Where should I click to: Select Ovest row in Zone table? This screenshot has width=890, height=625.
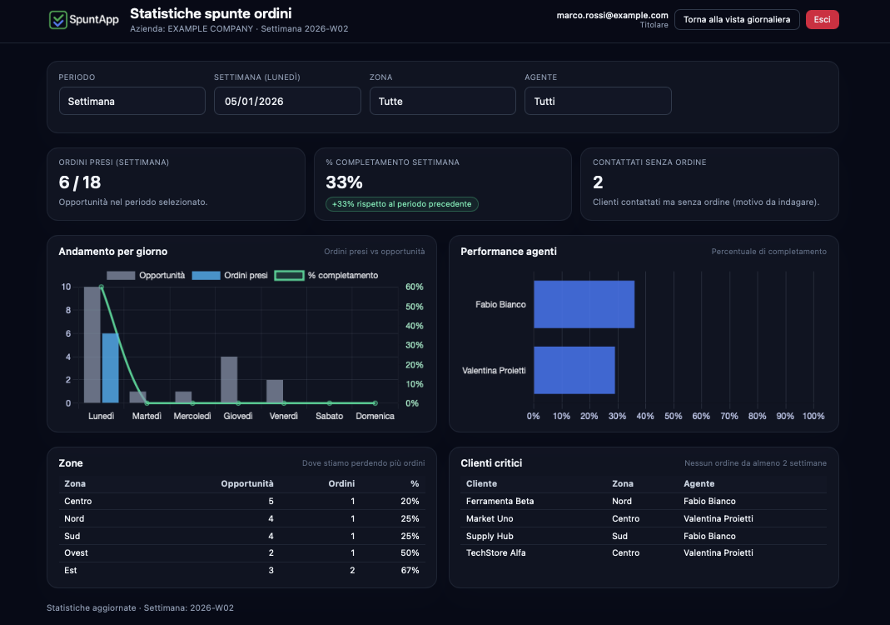[241, 552]
